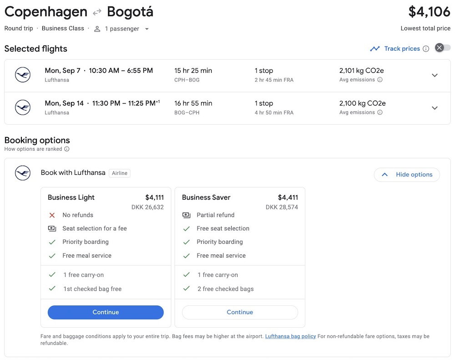Continue with Business Light fare
455x360 pixels.
(x=106, y=312)
